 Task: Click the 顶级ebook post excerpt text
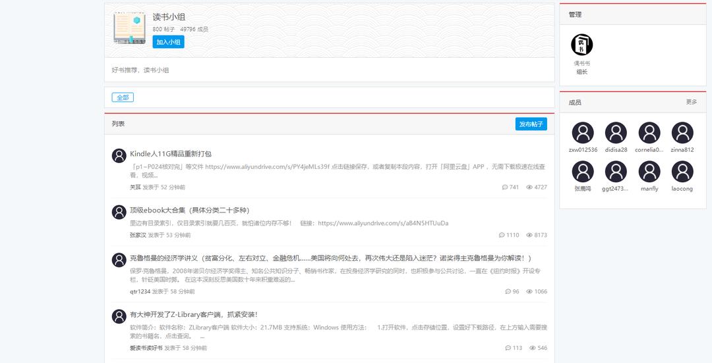pos(289,224)
